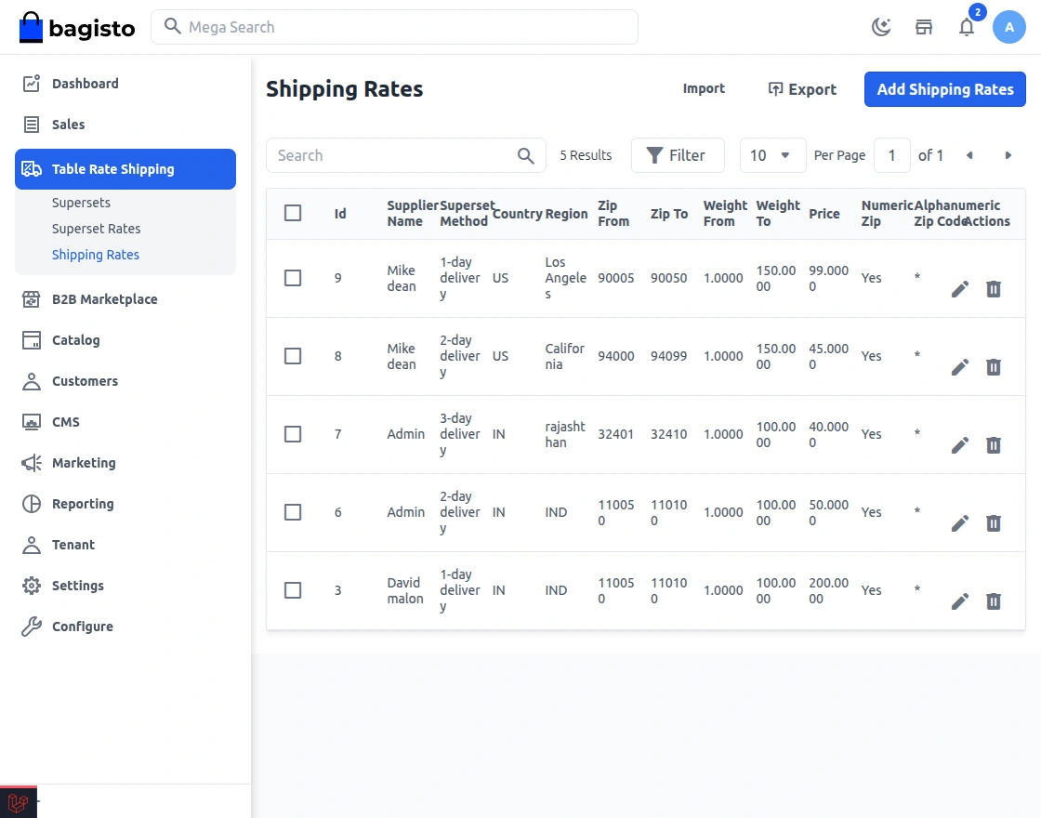
Task: Check the select-all checkbox in table header
Action: pyautogui.click(x=293, y=213)
